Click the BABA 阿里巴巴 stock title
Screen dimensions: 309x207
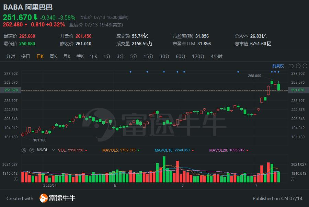(28, 7)
